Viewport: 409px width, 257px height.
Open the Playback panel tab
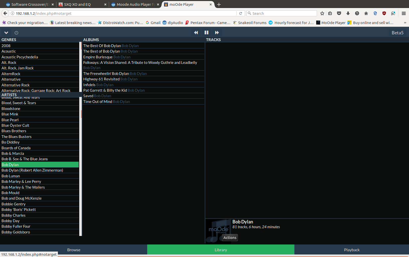click(x=352, y=250)
